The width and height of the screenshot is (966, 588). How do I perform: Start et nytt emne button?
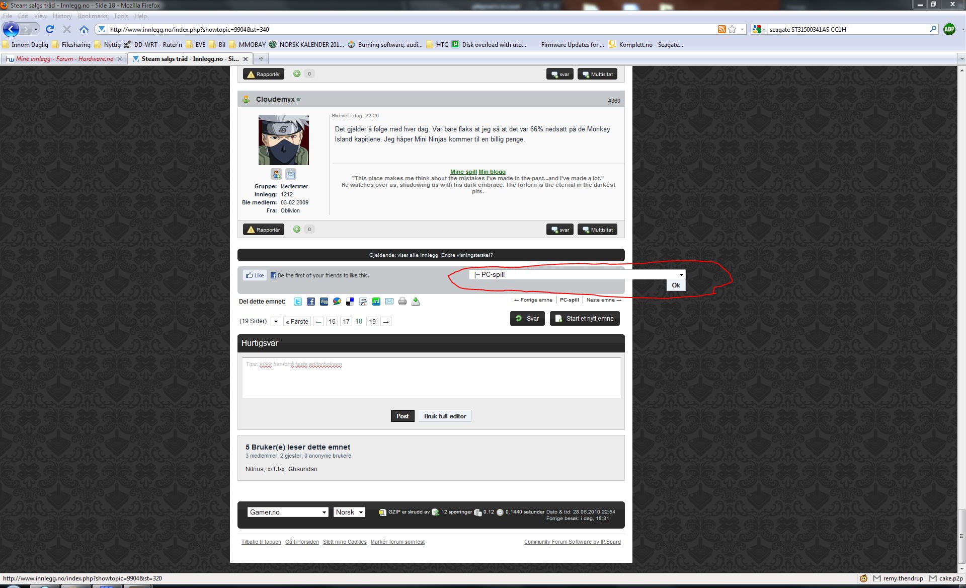(585, 318)
